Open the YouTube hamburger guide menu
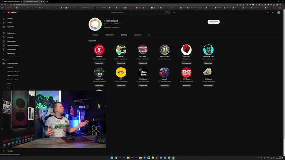 pos(4,12)
